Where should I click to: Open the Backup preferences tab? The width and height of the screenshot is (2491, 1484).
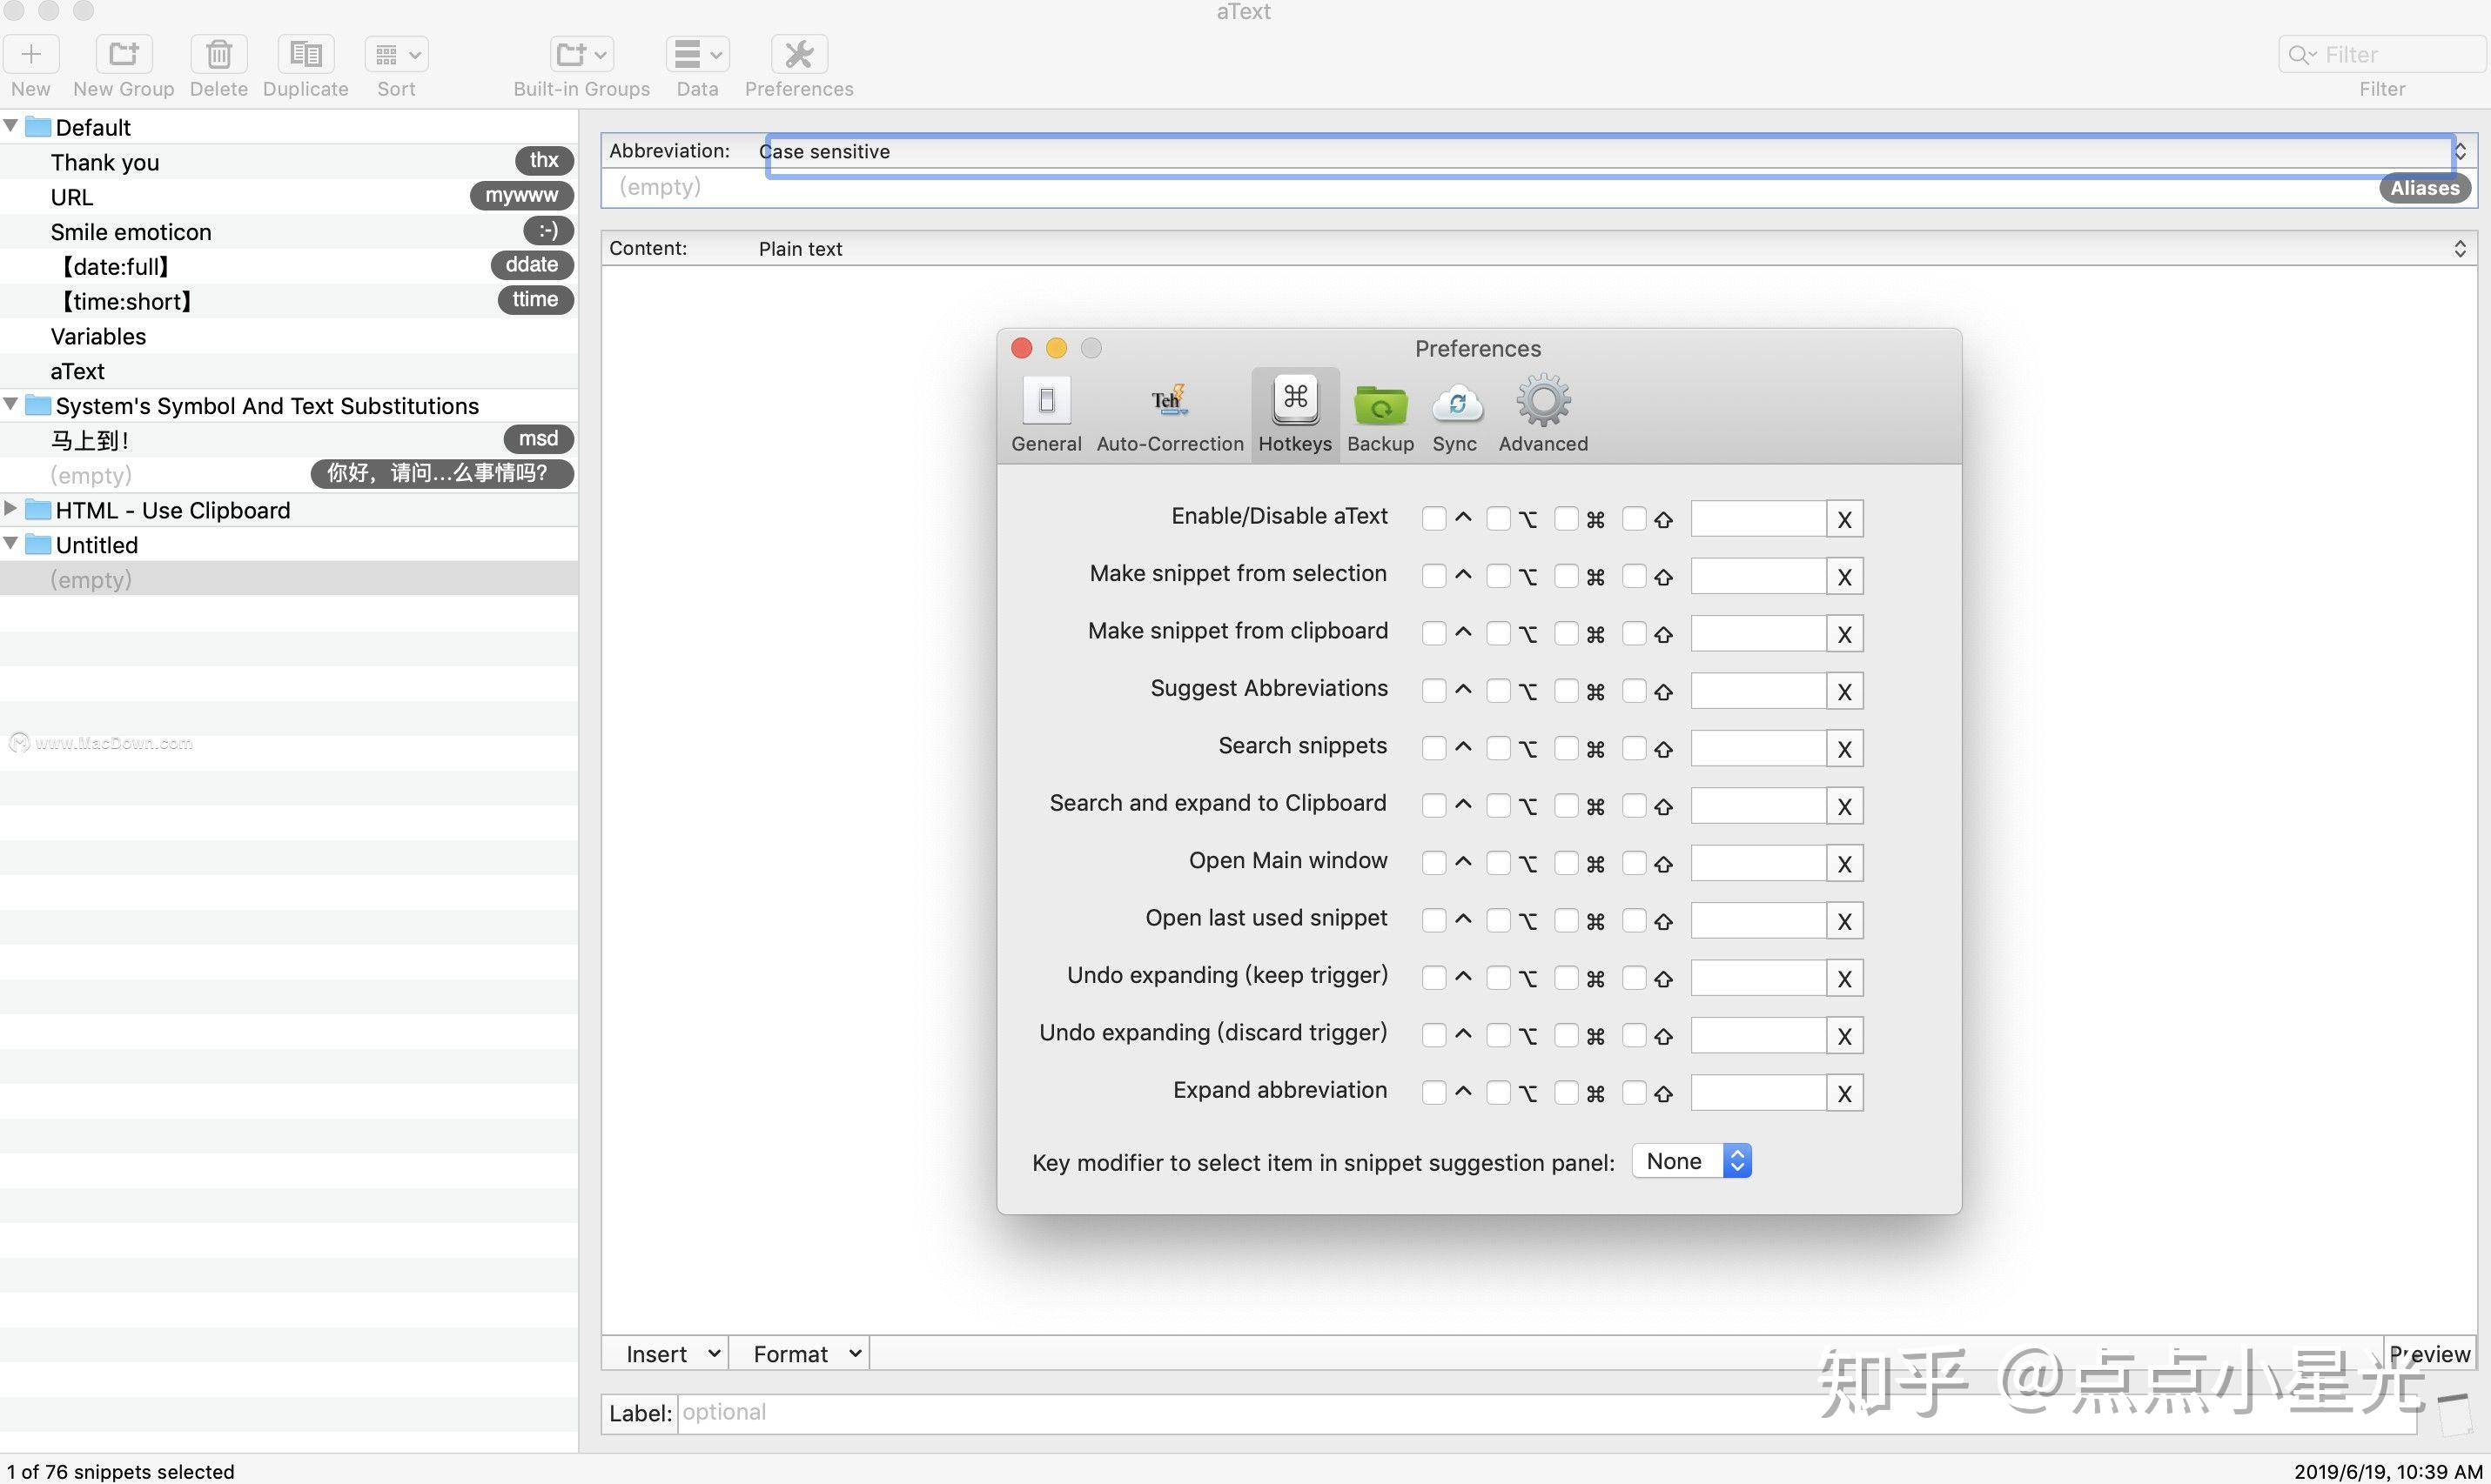(x=1380, y=415)
